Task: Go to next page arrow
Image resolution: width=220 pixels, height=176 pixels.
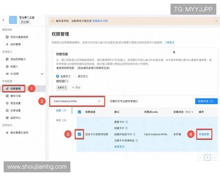Action: (215, 157)
